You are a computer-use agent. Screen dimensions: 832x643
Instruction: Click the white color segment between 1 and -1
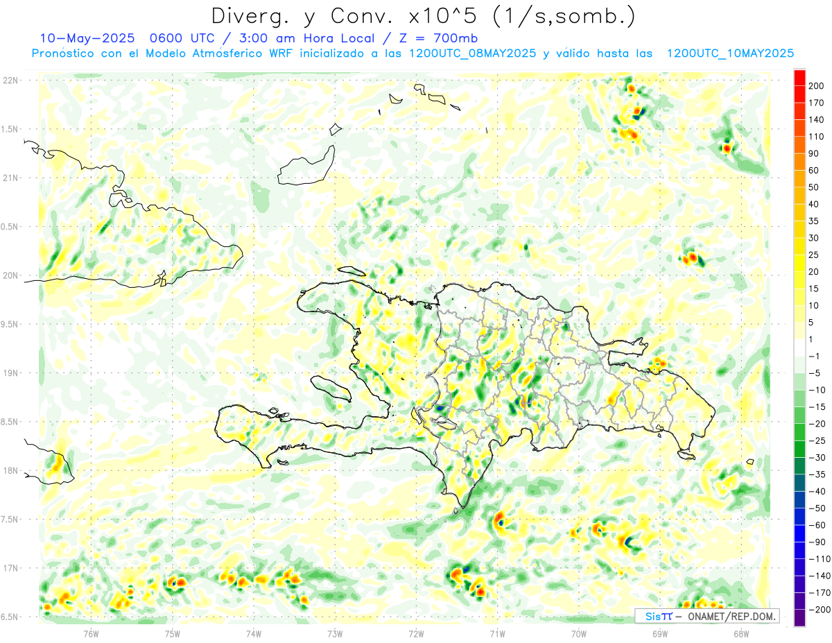point(799,348)
